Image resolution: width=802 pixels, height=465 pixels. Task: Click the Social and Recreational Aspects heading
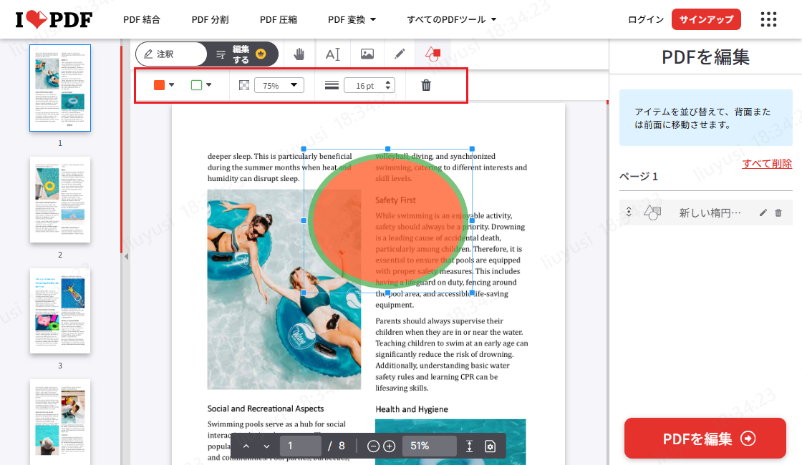coord(266,408)
